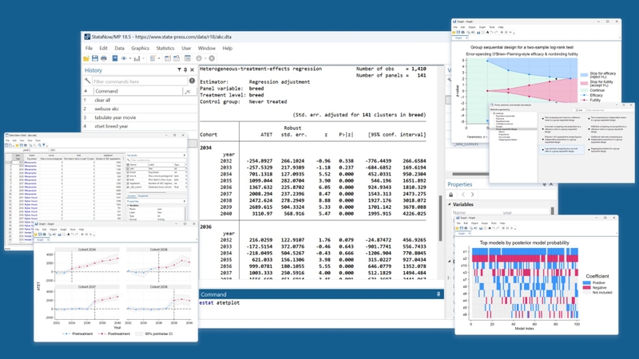Click the Break stop icon in toolbar

click(212, 58)
